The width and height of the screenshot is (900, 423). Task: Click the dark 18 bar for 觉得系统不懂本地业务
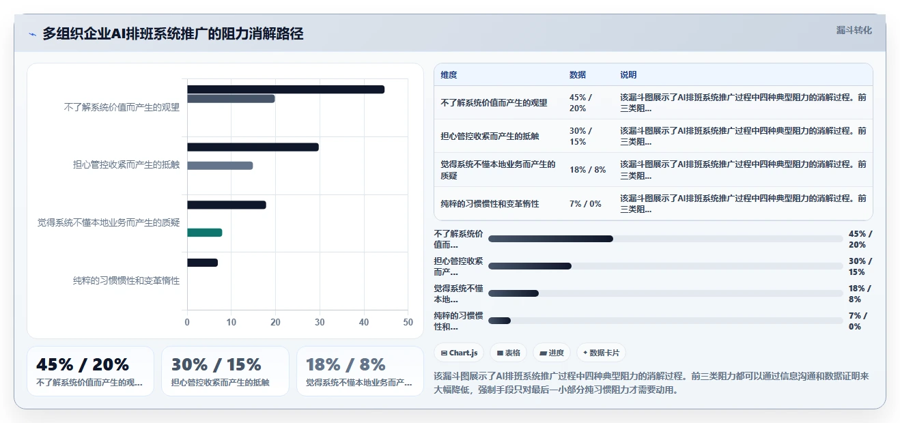coord(227,205)
